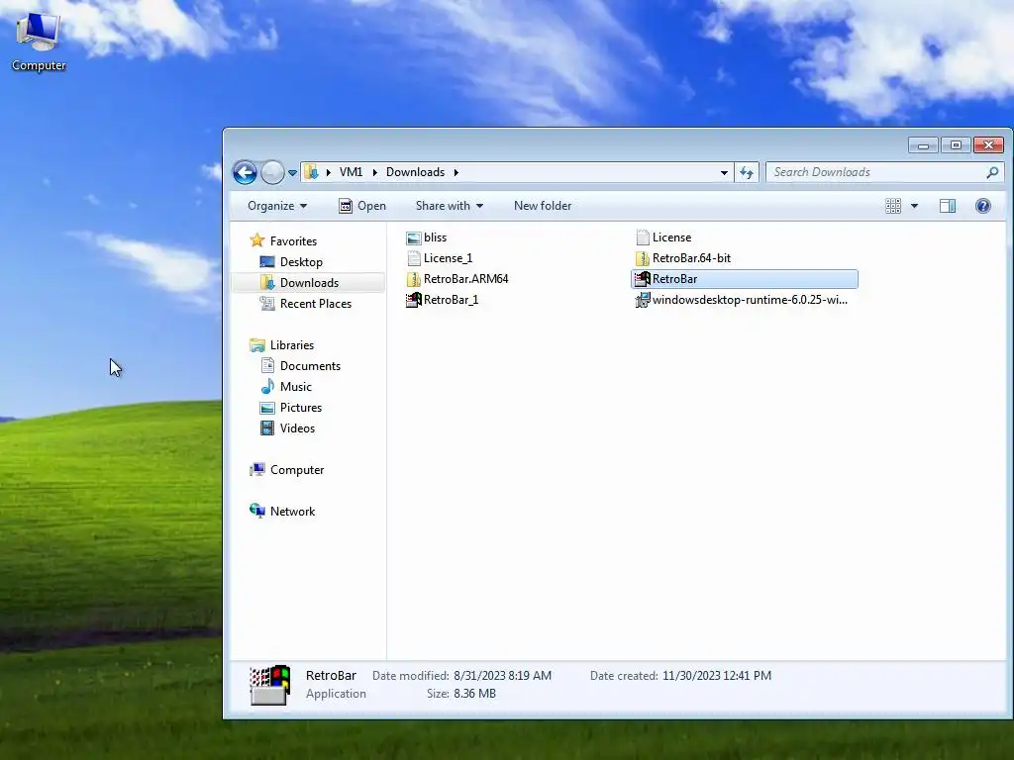Open the address bar history dropdown
Screen dimensions: 1014x760
(x=724, y=172)
